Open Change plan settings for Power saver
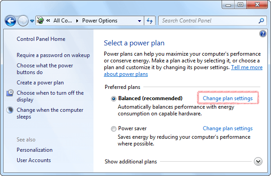271x176 pixels. (x=227, y=128)
